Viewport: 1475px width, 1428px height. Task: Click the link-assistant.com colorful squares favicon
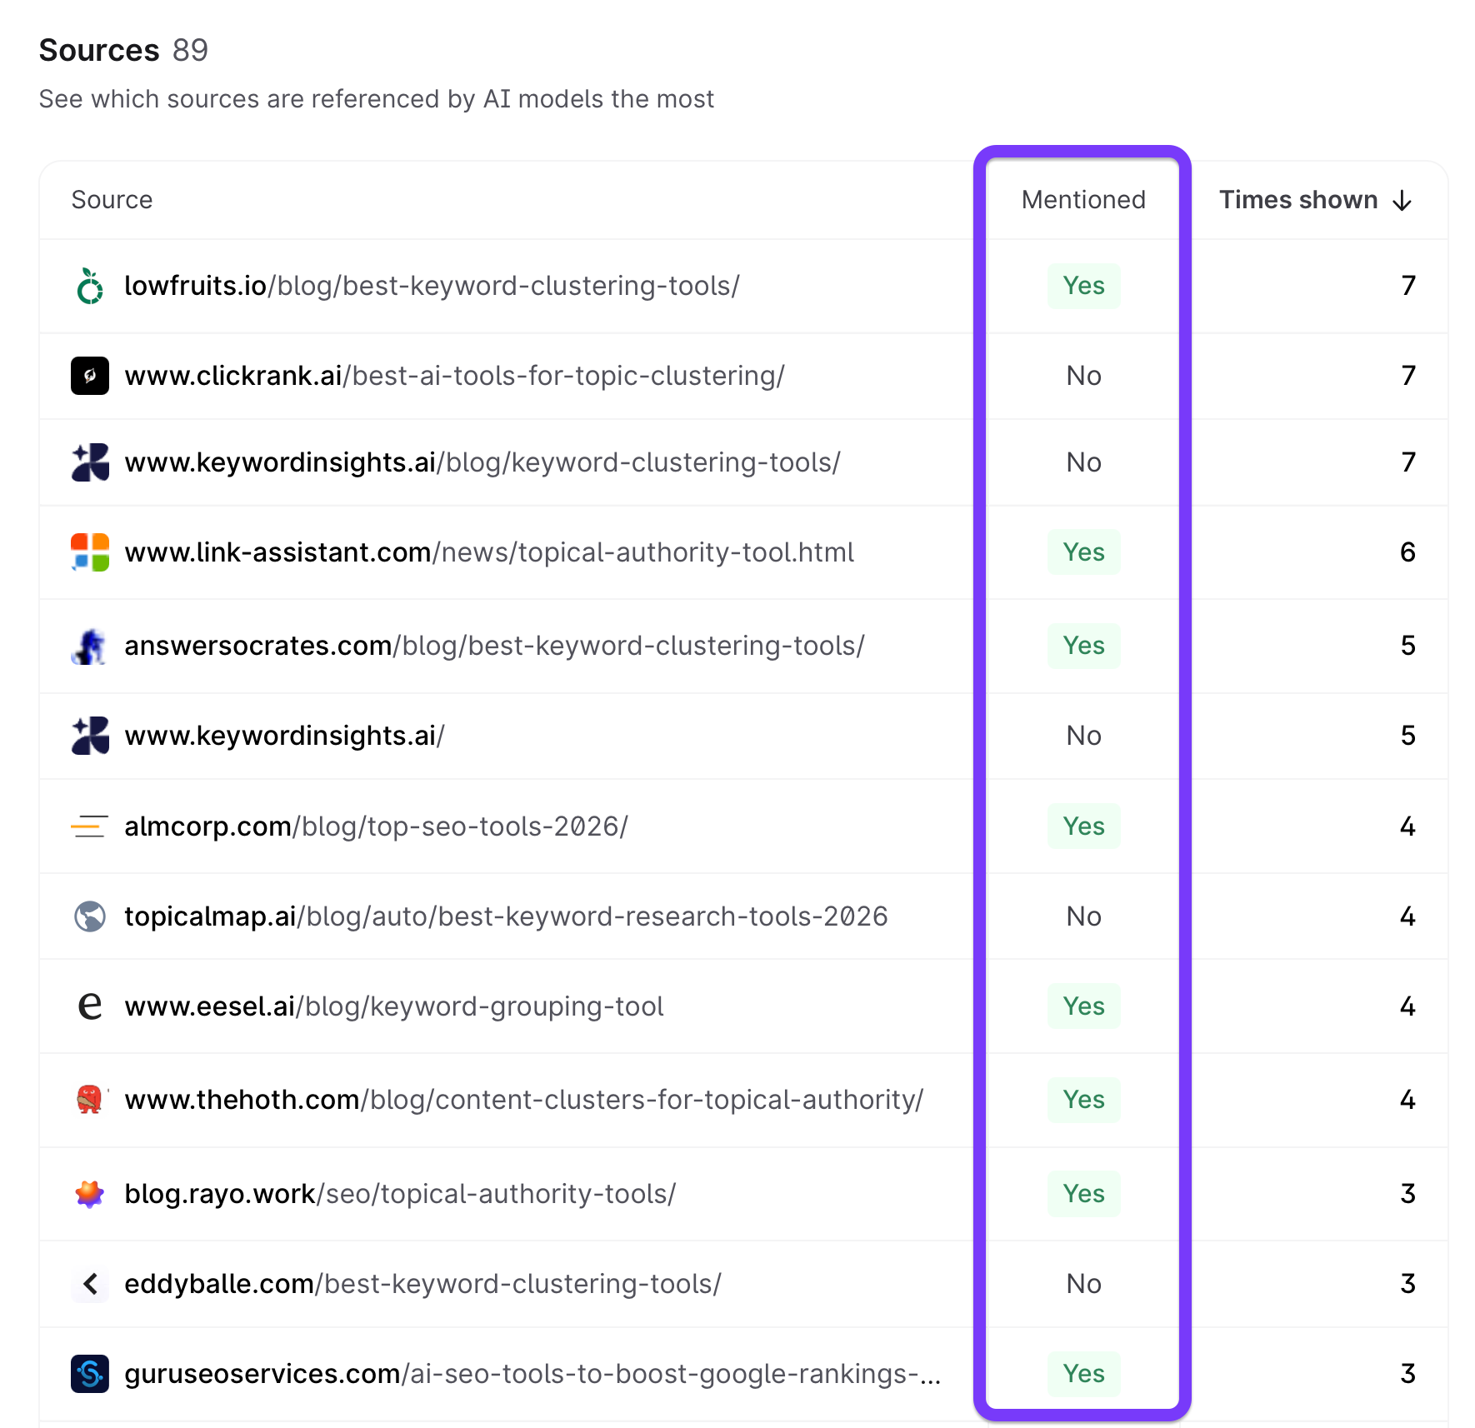coord(90,552)
